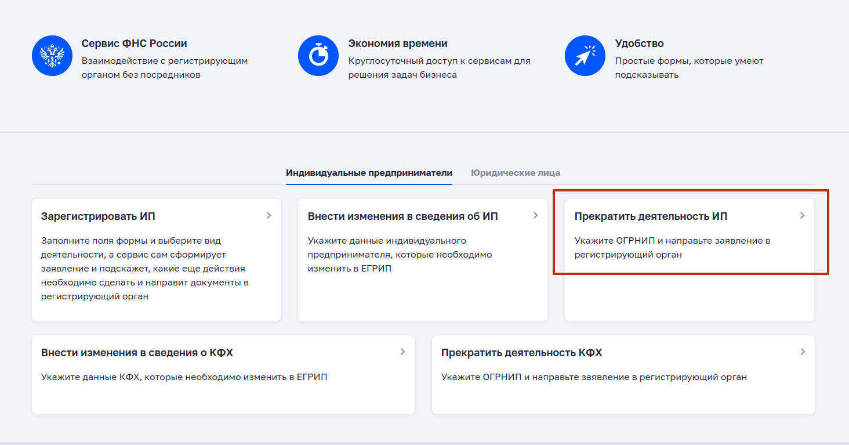Click description under Внести изменения об ИП
The height and width of the screenshot is (445, 849).
point(400,254)
